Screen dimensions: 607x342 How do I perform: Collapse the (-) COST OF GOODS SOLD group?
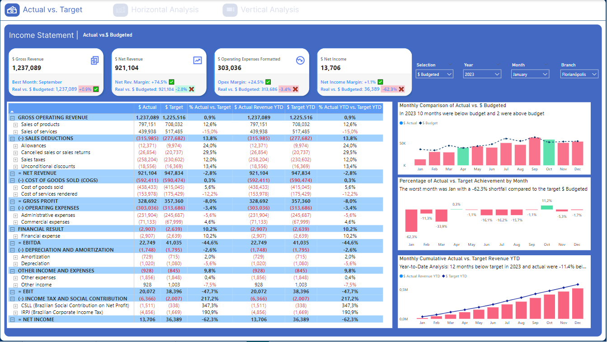pyautogui.click(x=12, y=180)
